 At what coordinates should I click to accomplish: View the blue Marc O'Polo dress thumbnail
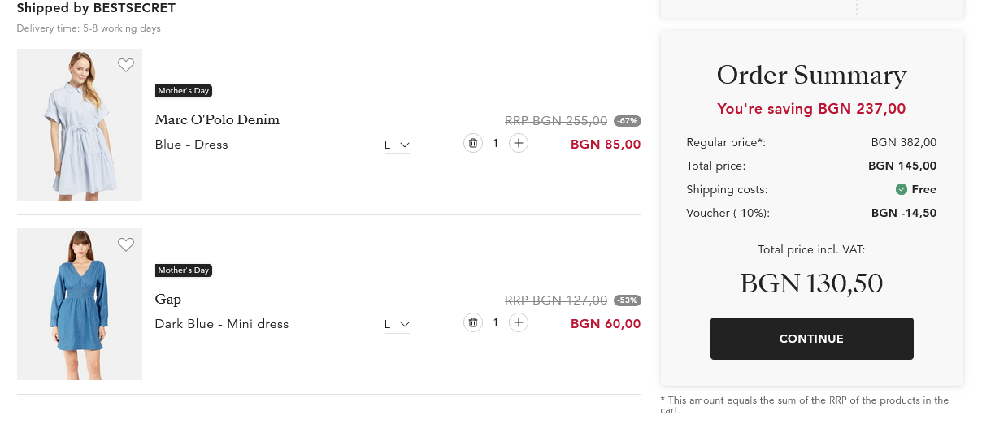coord(80,124)
